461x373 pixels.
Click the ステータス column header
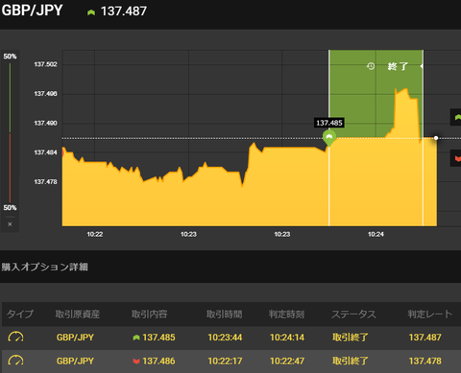click(353, 315)
